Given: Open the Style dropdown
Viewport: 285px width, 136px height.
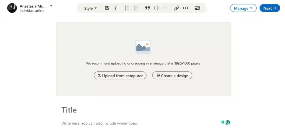Looking at the screenshot, I should tap(90, 8).
